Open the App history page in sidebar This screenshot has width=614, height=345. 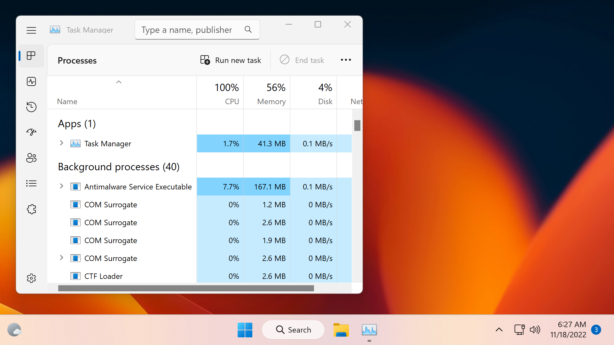[x=31, y=107]
